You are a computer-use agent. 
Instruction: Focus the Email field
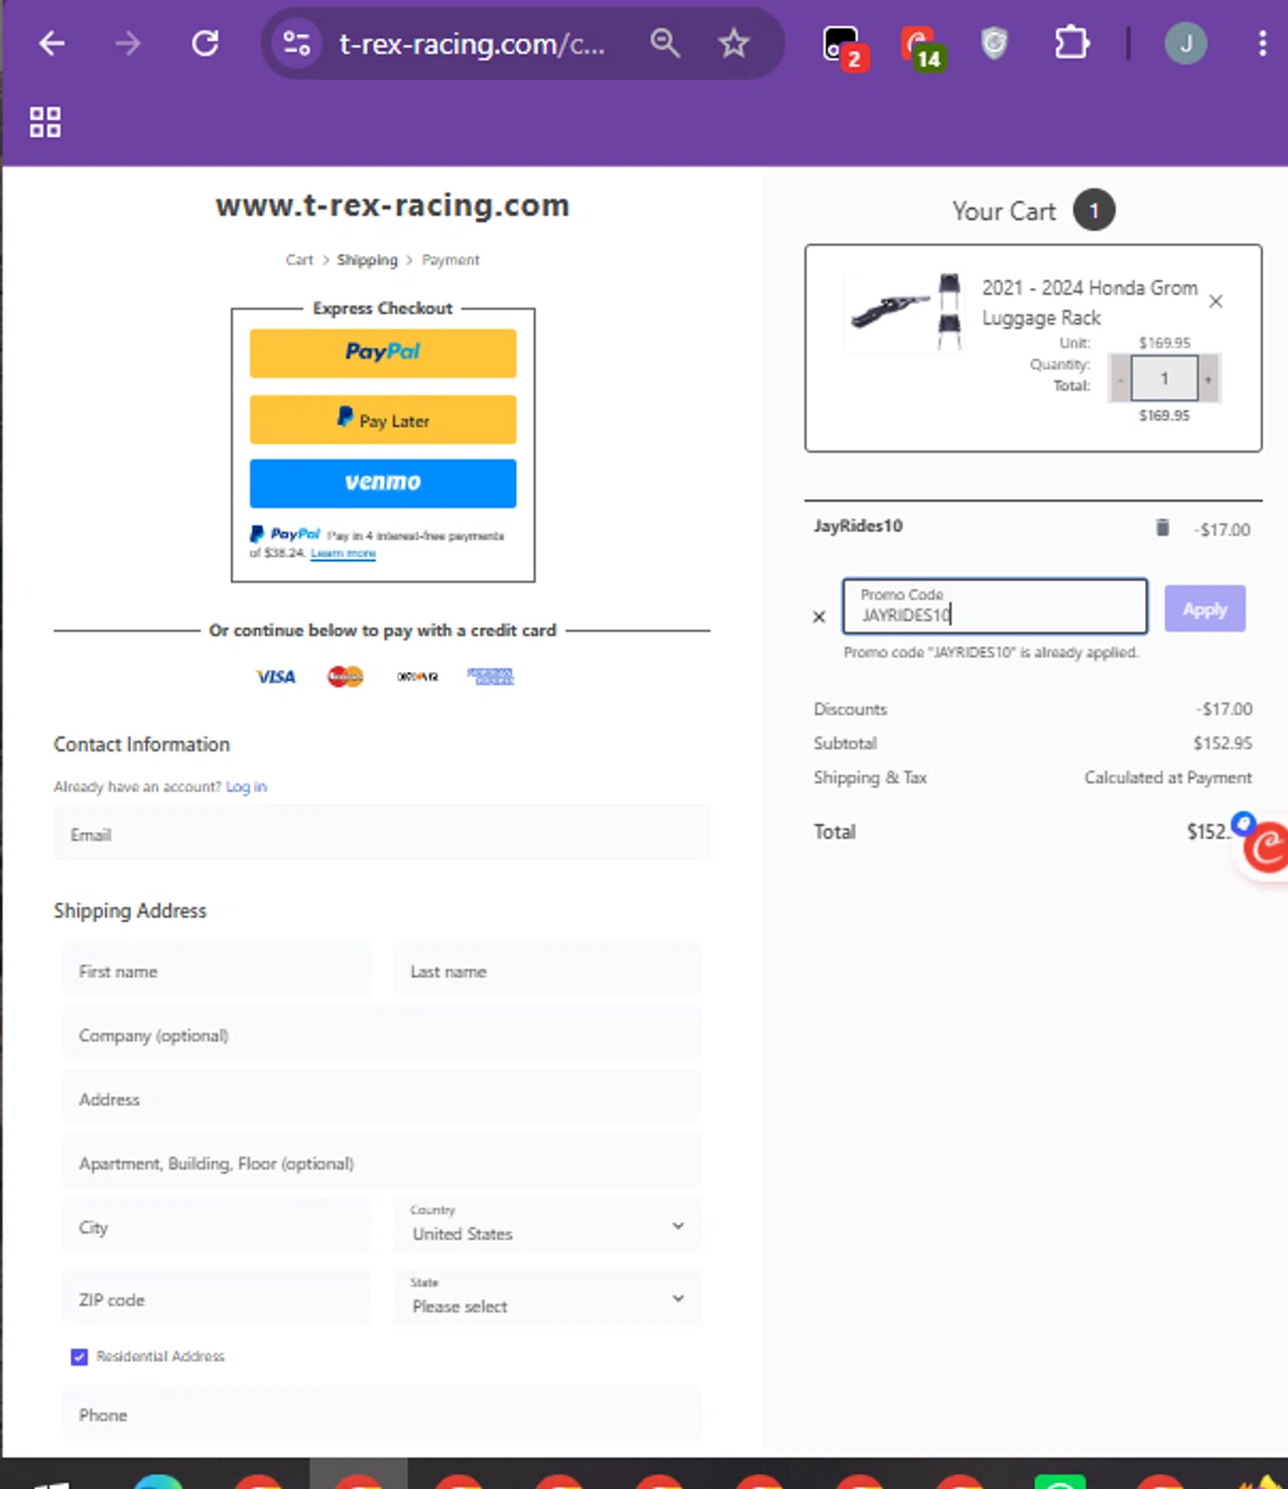tap(382, 833)
